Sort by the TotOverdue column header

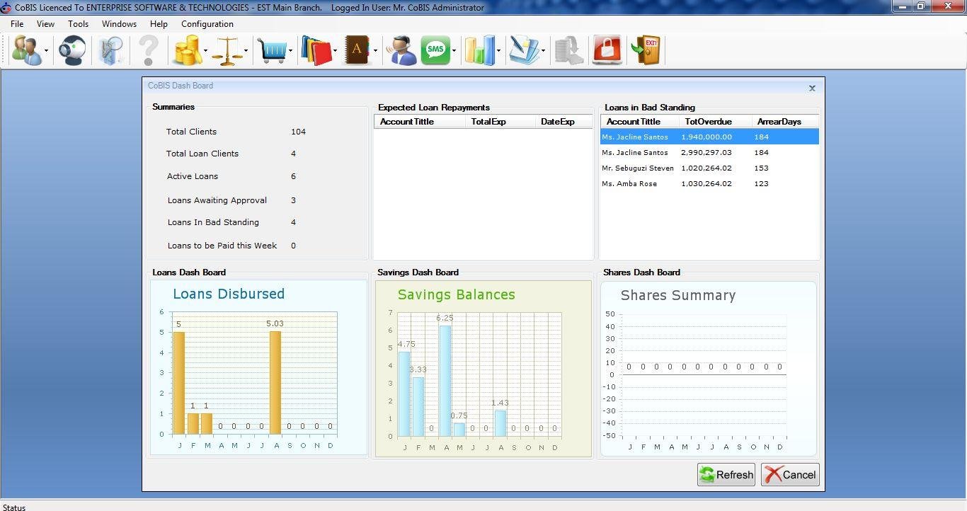tap(708, 122)
